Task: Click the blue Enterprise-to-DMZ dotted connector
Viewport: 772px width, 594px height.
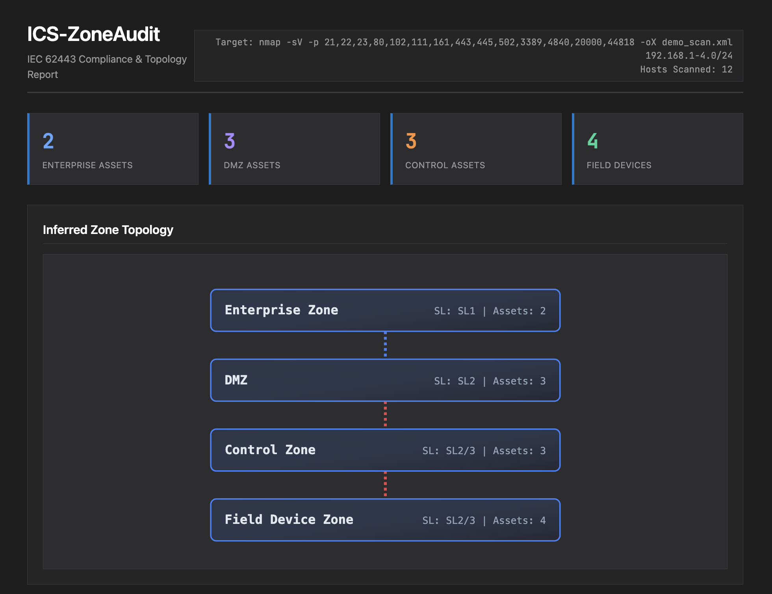Action: click(x=385, y=345)
